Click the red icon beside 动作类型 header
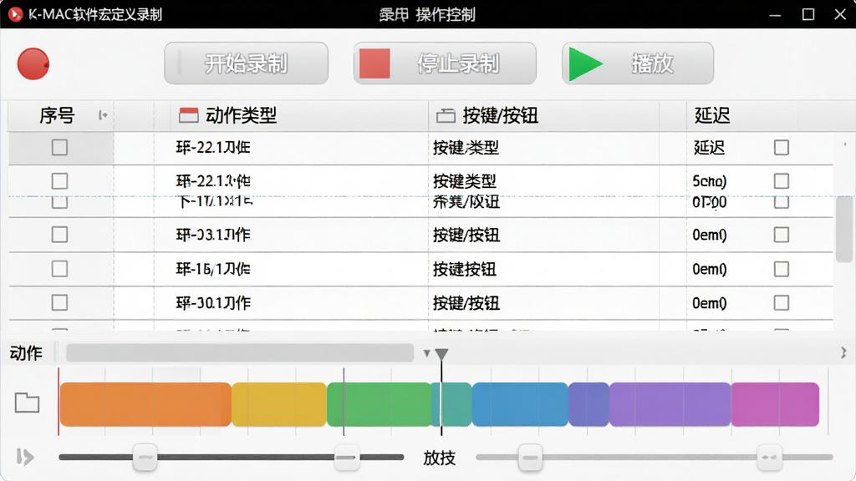The image size is (856, 481). (188, 115)
